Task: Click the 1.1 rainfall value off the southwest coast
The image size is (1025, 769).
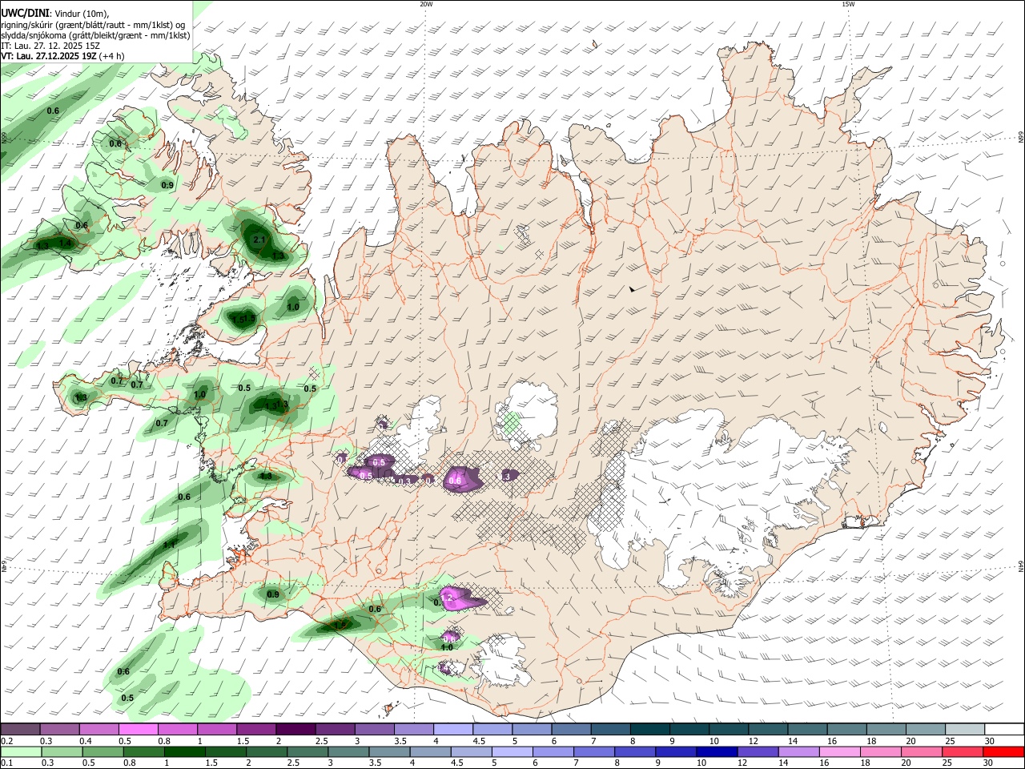Action: [x=169, y=545]
